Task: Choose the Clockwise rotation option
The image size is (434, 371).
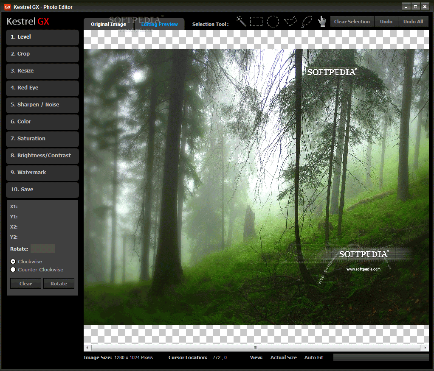Action: click(13, 262)
